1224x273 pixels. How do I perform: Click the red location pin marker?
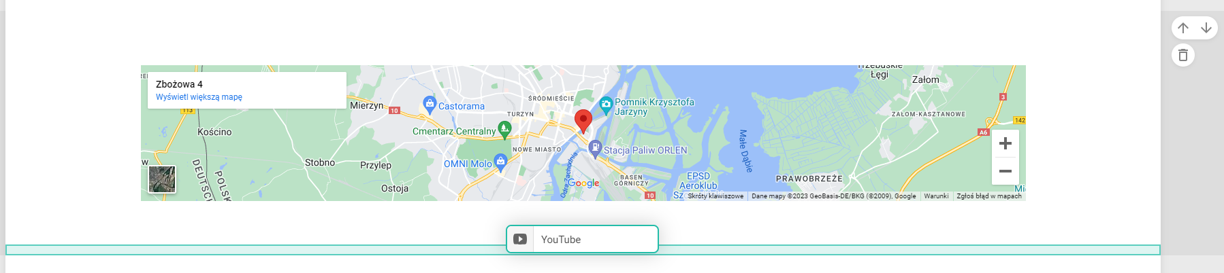pos(583,122)
